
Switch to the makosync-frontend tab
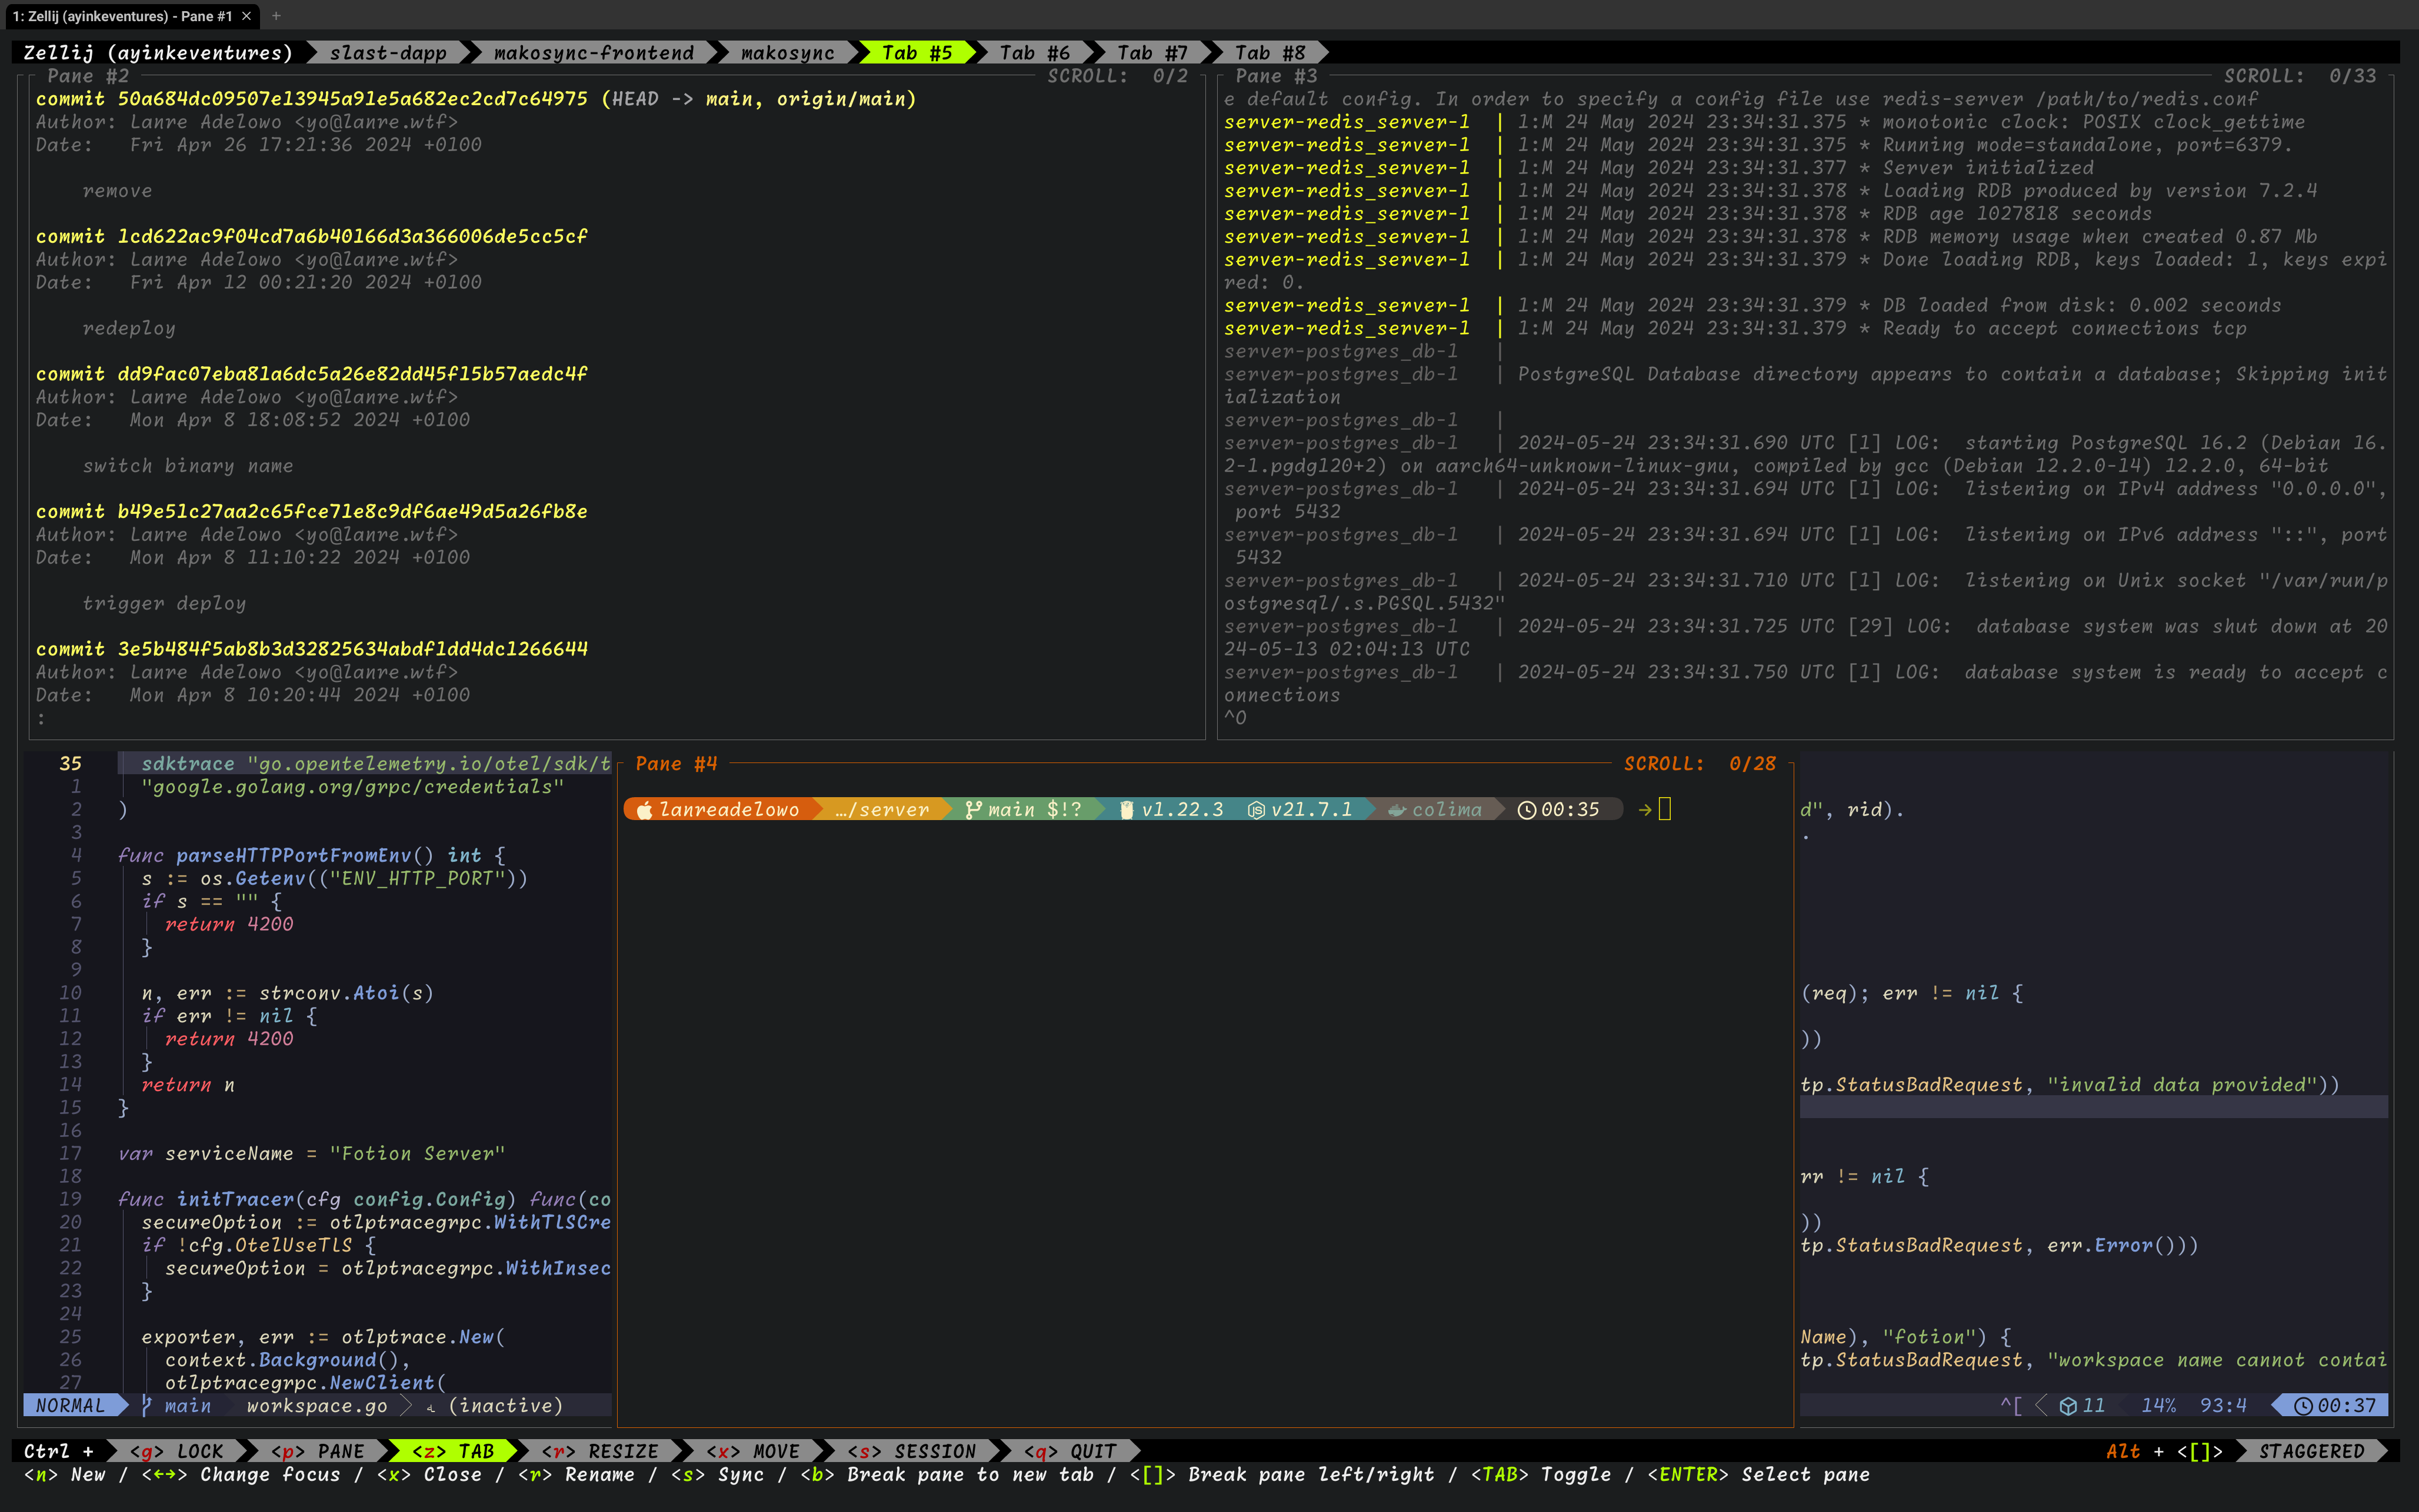click(x=593, y=53)
